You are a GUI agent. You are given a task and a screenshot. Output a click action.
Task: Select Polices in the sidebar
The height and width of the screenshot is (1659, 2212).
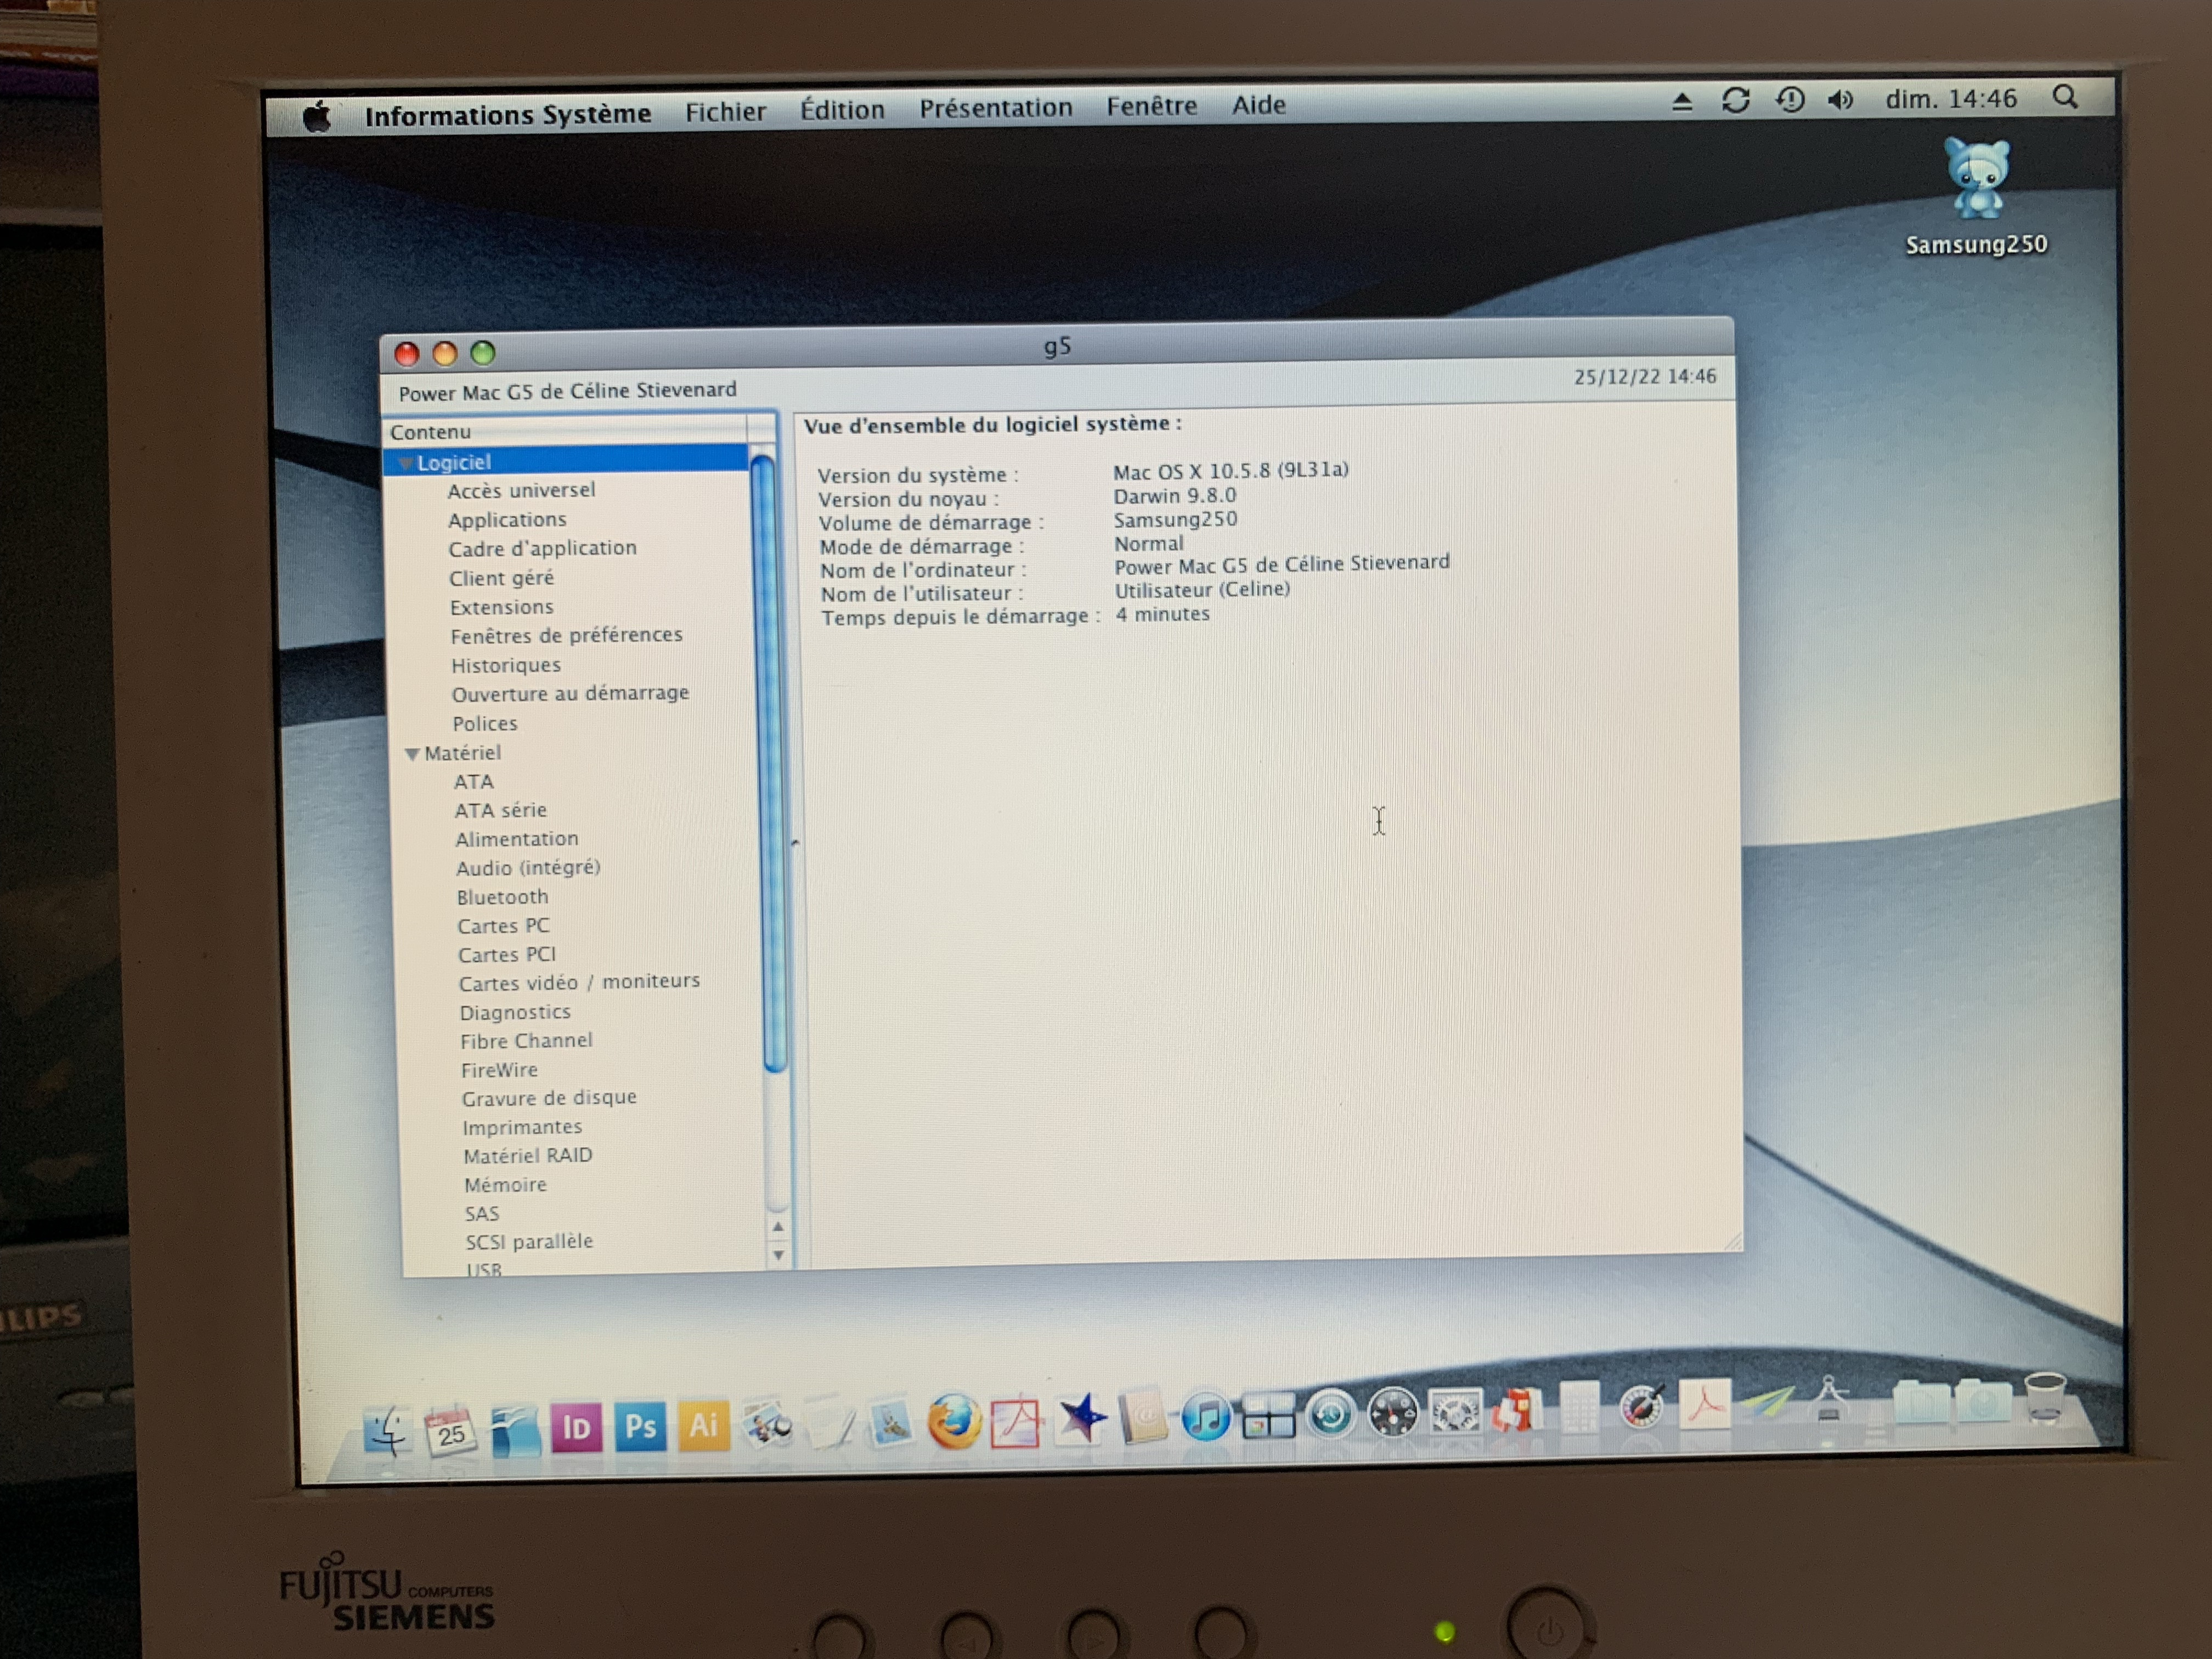484,723
